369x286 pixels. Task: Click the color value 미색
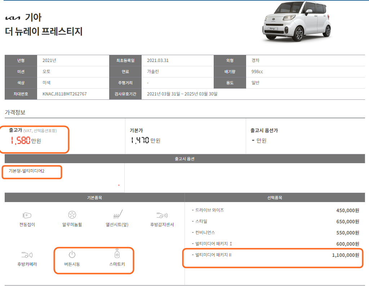(46, 82)
